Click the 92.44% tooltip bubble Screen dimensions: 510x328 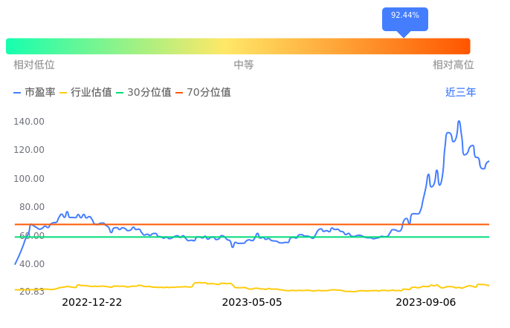[x=405, y=16]
